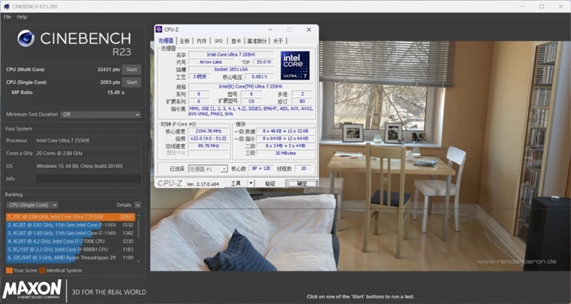The image size is (571, 304).
Task: Open the 工具 dropdown arrow in CPU-Z
Action: pyautogui.click(x=251, y=184)
